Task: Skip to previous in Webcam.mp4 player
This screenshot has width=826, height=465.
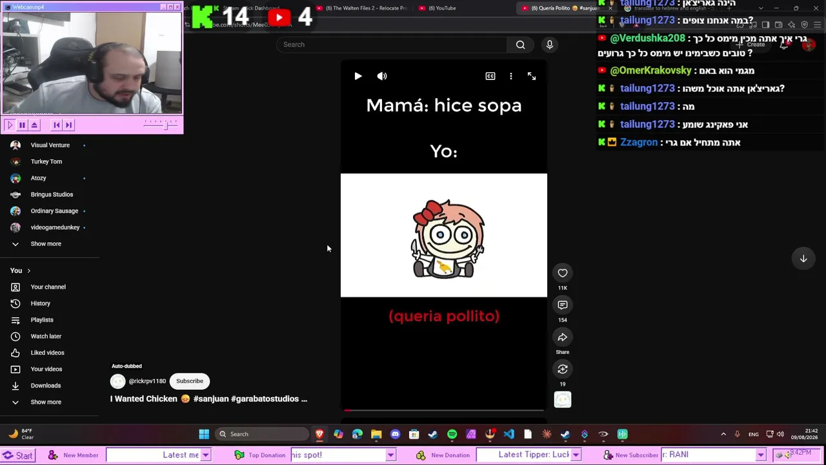Action: (57, 125)
